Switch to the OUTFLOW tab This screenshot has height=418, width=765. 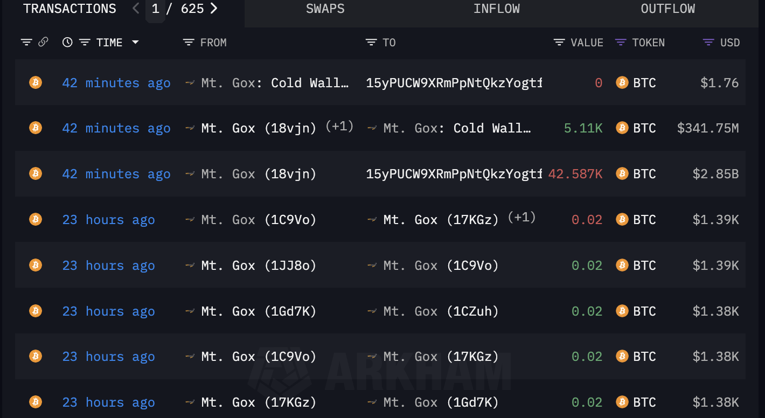667,9
